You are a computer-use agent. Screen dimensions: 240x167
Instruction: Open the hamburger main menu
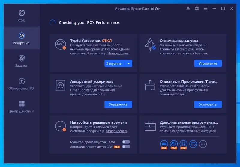click(205, 9)
